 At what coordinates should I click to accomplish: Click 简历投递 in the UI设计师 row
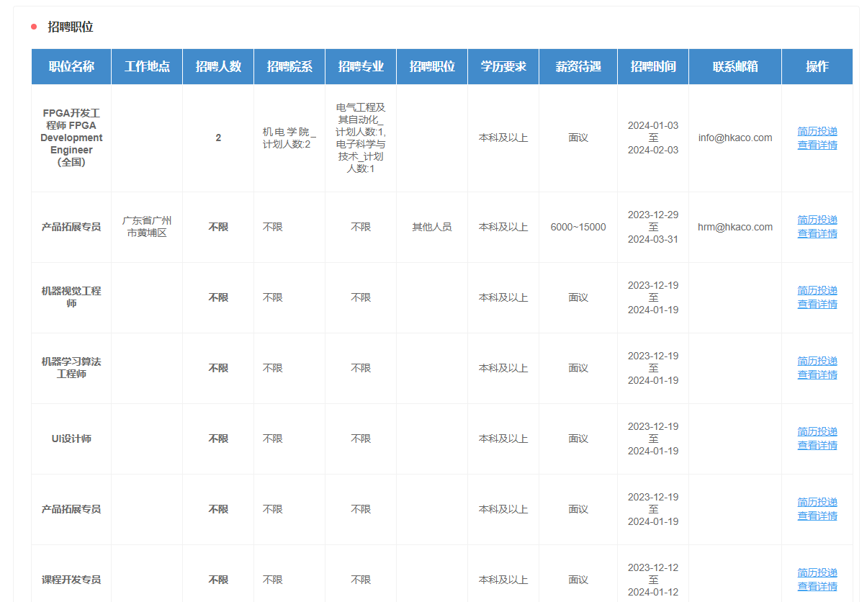pos(817,431)
